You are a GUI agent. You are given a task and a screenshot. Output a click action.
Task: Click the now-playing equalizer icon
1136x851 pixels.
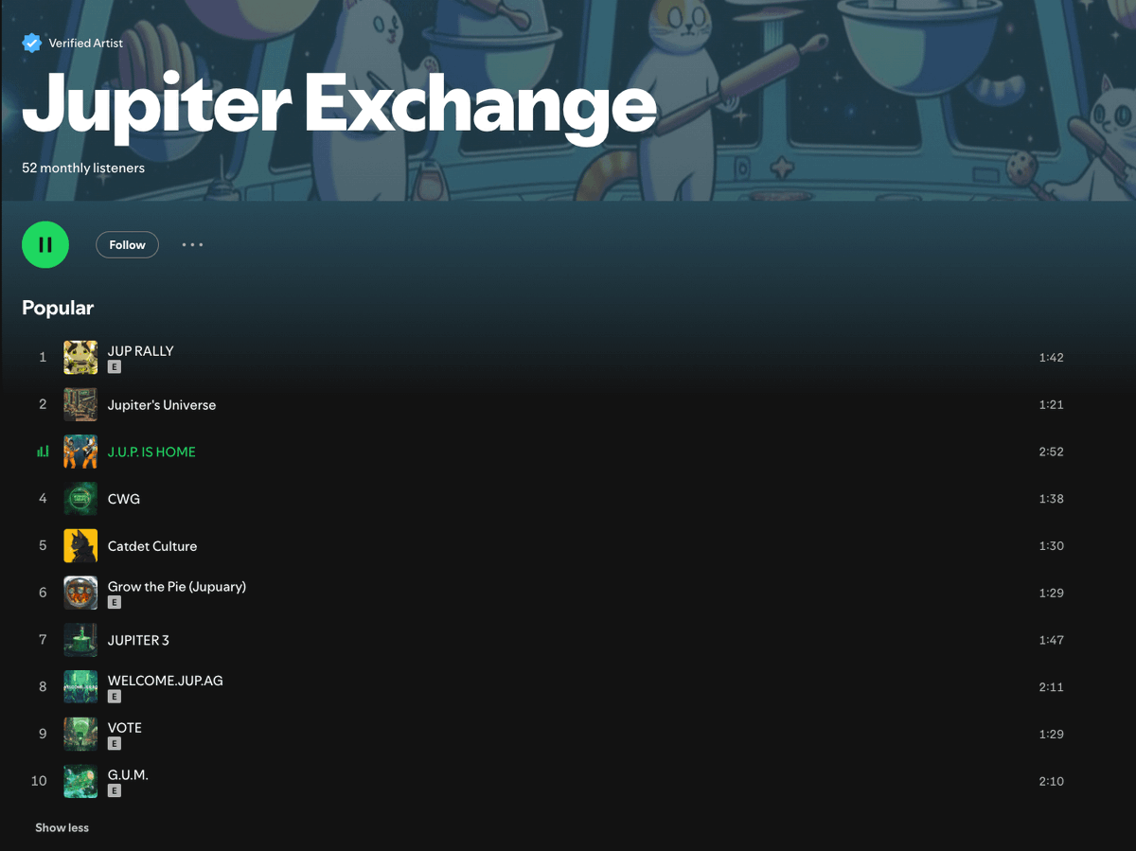coord(43,452)
